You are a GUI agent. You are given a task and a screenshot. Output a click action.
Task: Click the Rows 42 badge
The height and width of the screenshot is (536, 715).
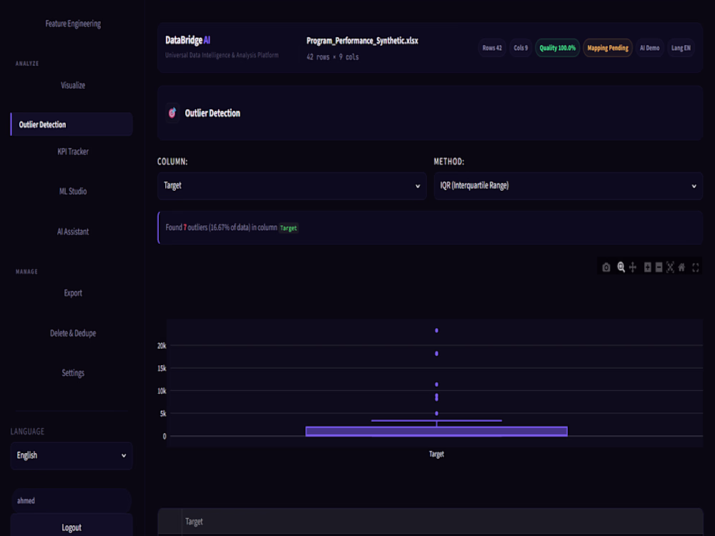(x=492, y=48)
